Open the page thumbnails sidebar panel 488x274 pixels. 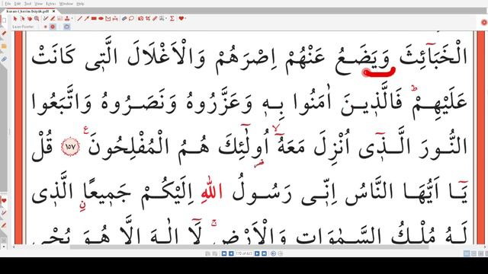pos(4,21)
